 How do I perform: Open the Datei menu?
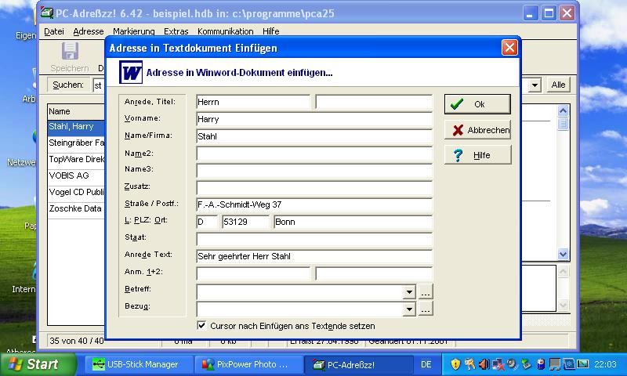point(54,31)
